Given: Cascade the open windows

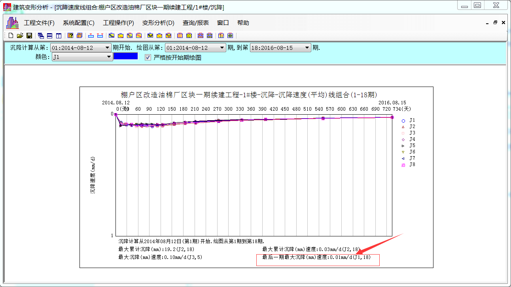Looking at the screenshot, I should point(40,36).
